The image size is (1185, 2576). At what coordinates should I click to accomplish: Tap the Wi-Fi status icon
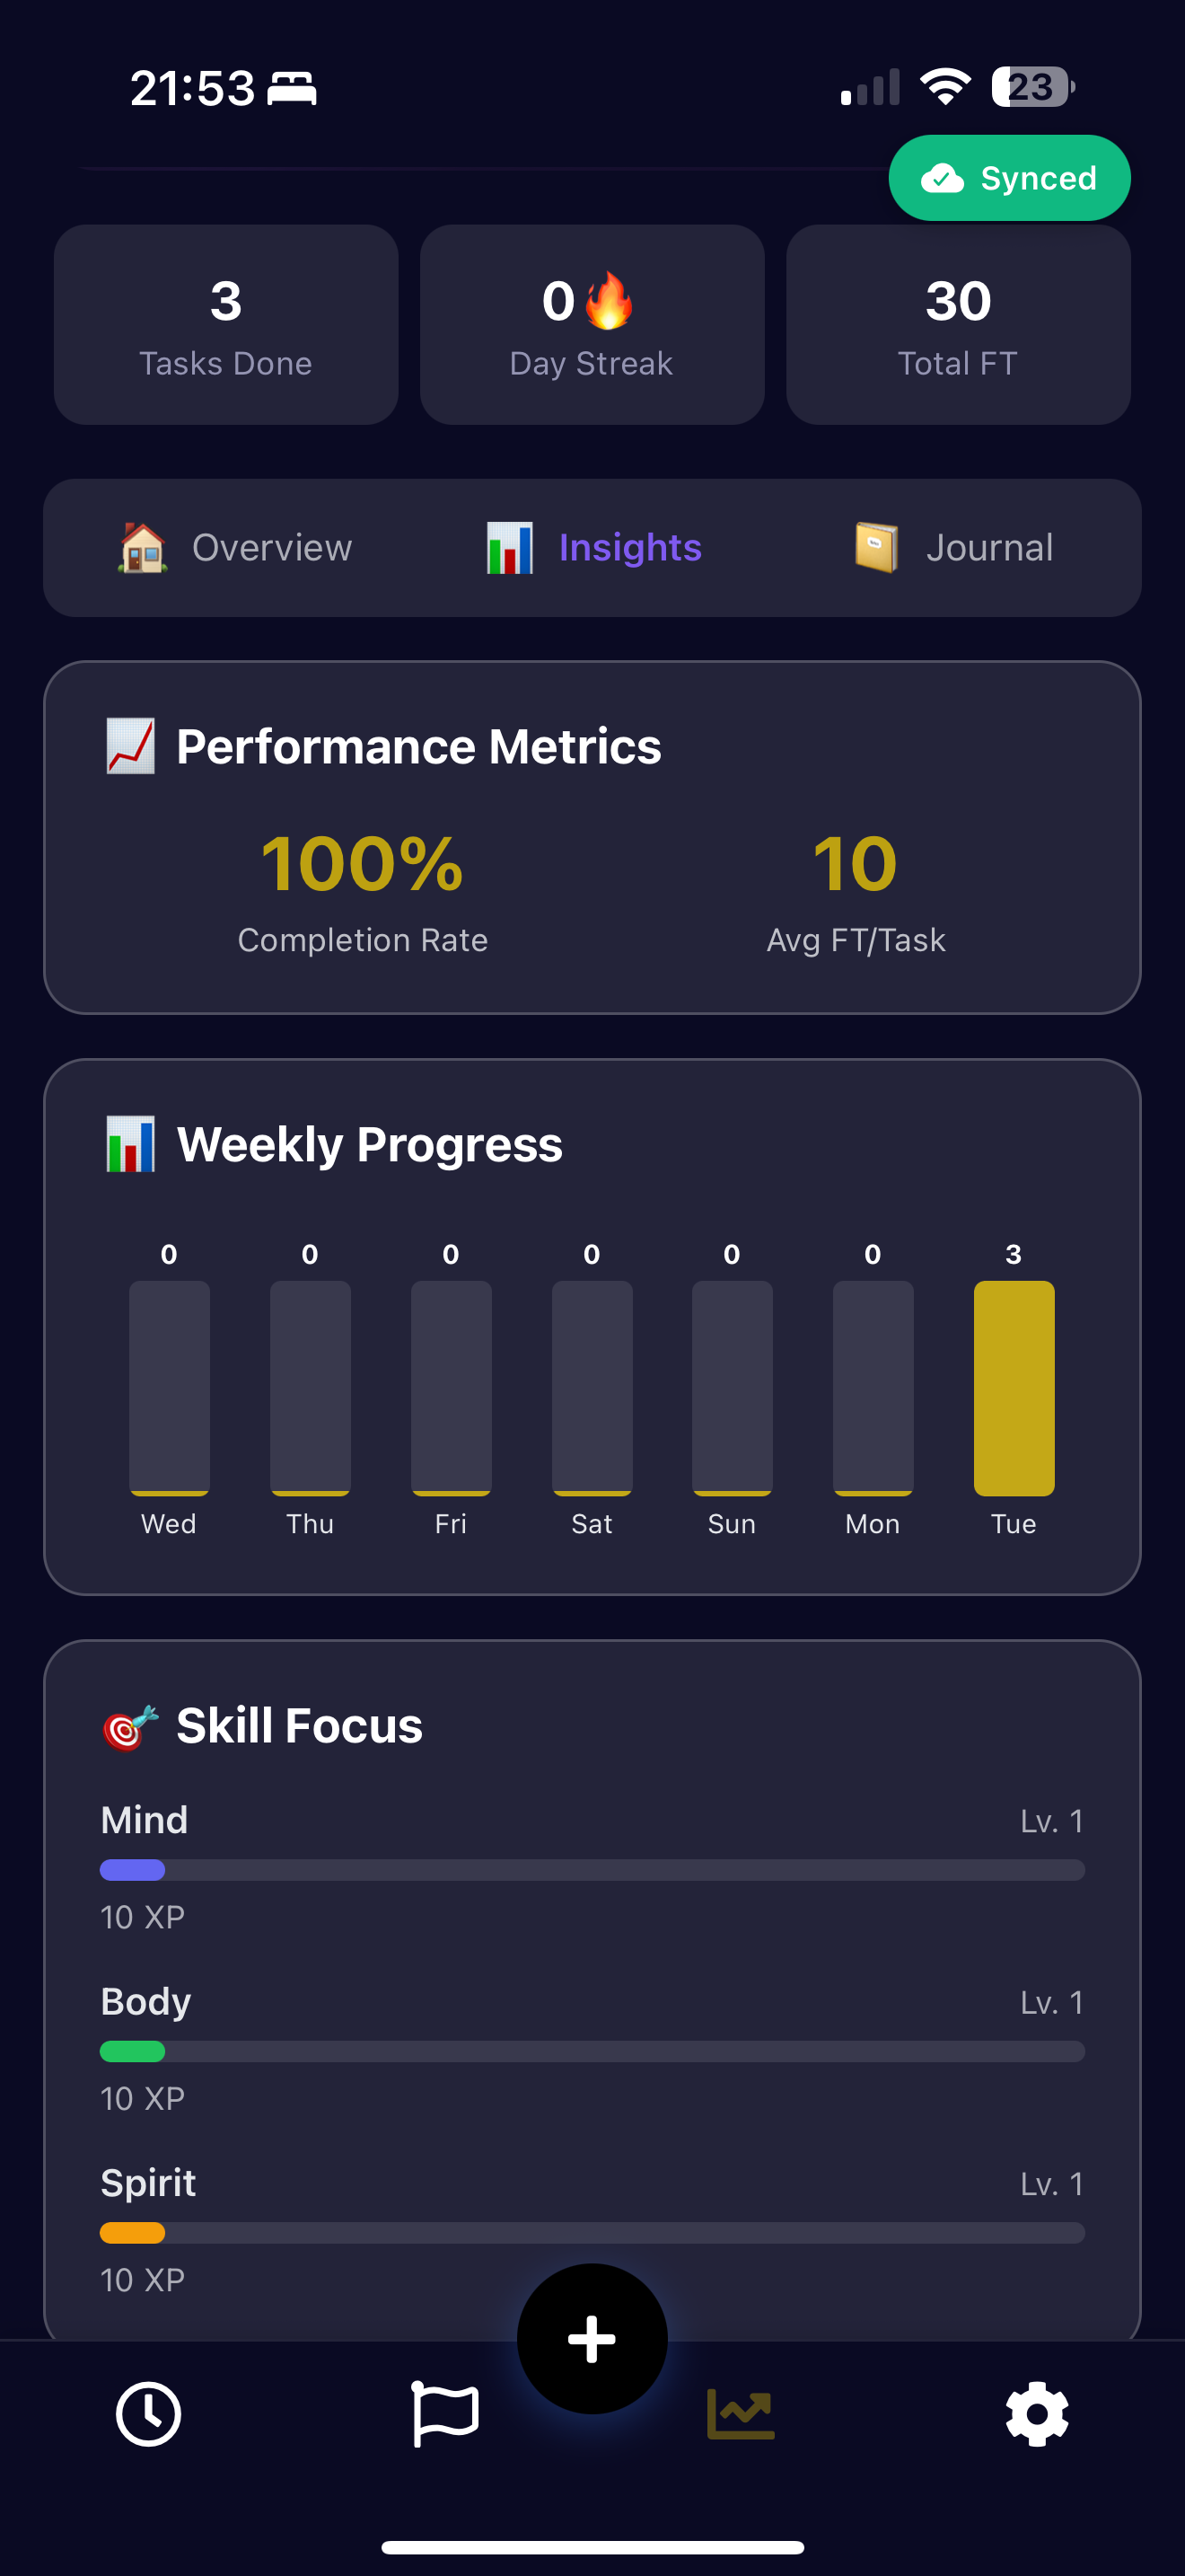pos(945,87)
